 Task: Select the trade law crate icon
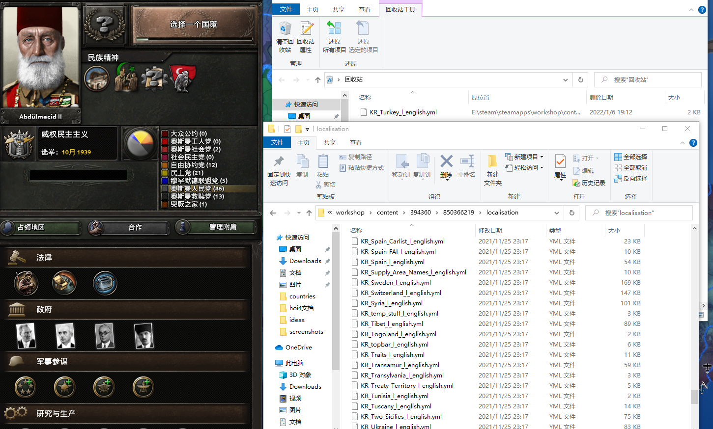(64, 283)
